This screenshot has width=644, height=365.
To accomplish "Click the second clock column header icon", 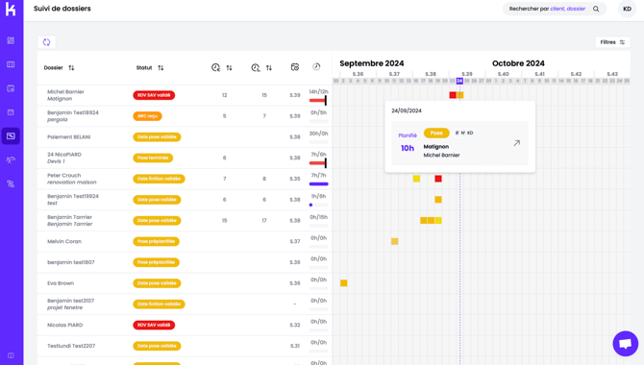I will click(256, 67).
